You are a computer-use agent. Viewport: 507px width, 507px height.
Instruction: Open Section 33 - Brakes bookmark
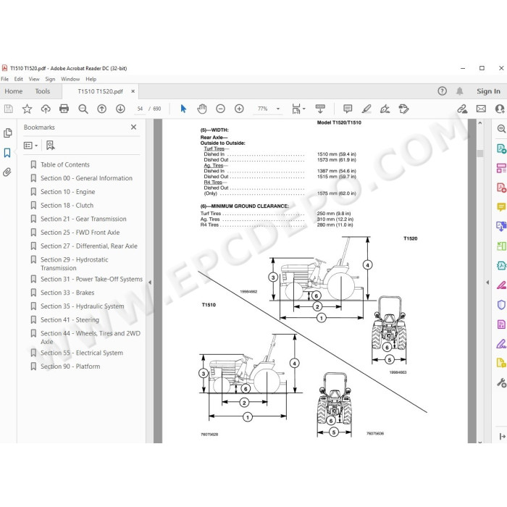click(67, 293)
